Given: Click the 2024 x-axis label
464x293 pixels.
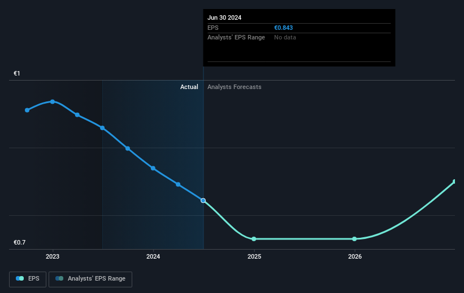Looking at the screenshot, I should tap(153, 257).
